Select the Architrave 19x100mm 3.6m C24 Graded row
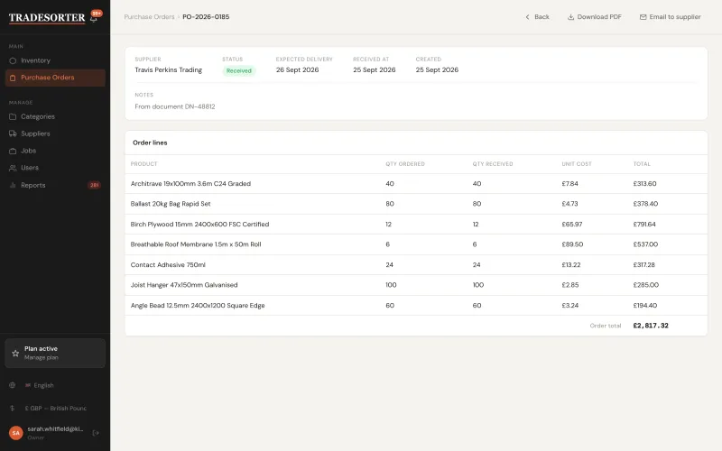 [416, 184]
